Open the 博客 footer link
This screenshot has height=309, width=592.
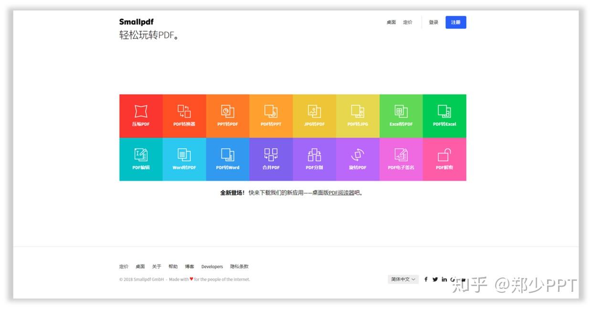point(190,267)
